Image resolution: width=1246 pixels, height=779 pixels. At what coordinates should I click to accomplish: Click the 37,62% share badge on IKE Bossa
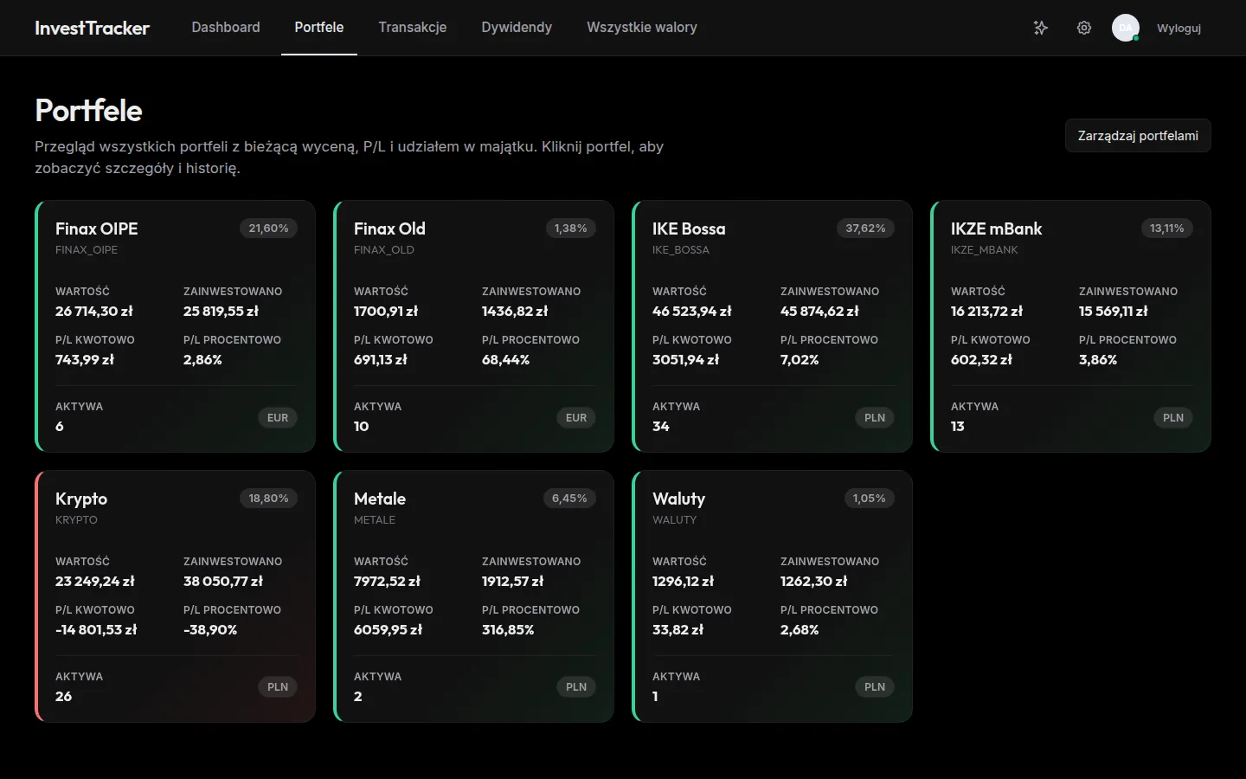[x=865, y=229]
